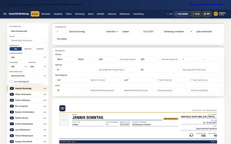Click number badge 5 for Ruben Achterberg
Screen dimensions: 231x144
coord(12,112)
